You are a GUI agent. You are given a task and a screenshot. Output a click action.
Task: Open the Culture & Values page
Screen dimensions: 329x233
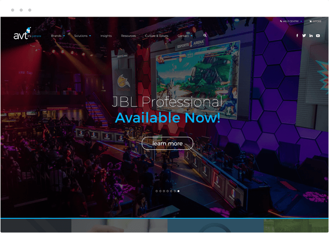coord(156,36)
